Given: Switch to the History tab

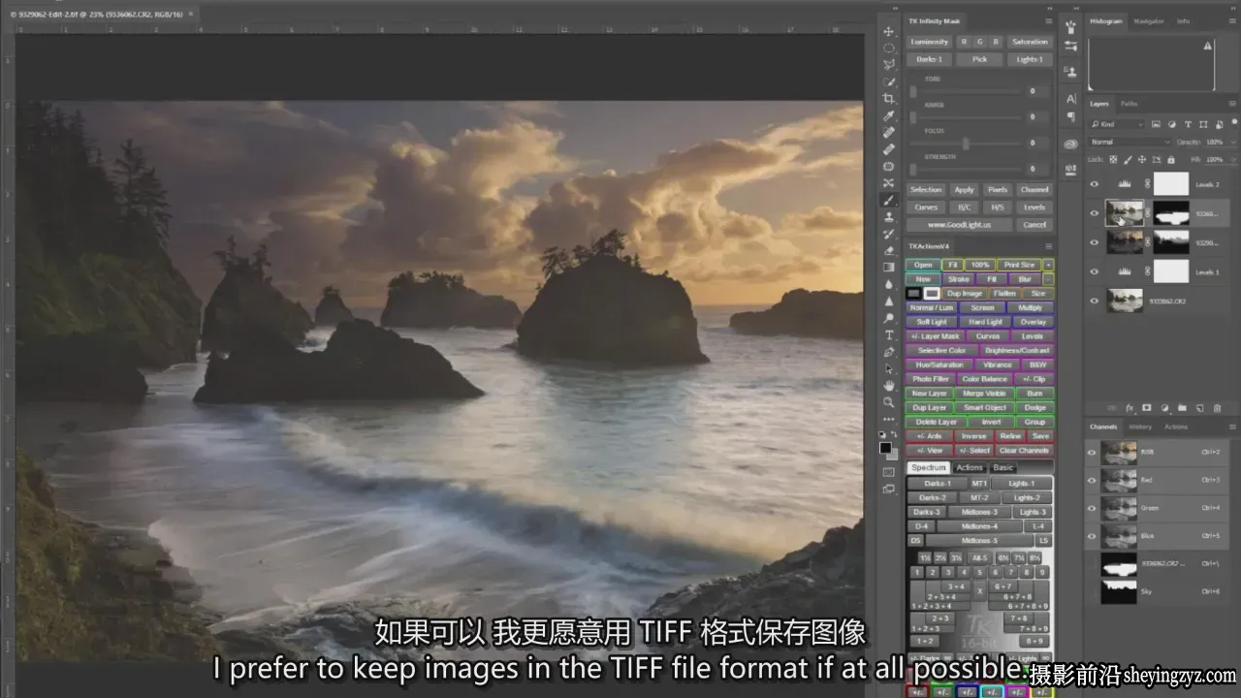Looking at the screenshot, I should [1141, 427].
